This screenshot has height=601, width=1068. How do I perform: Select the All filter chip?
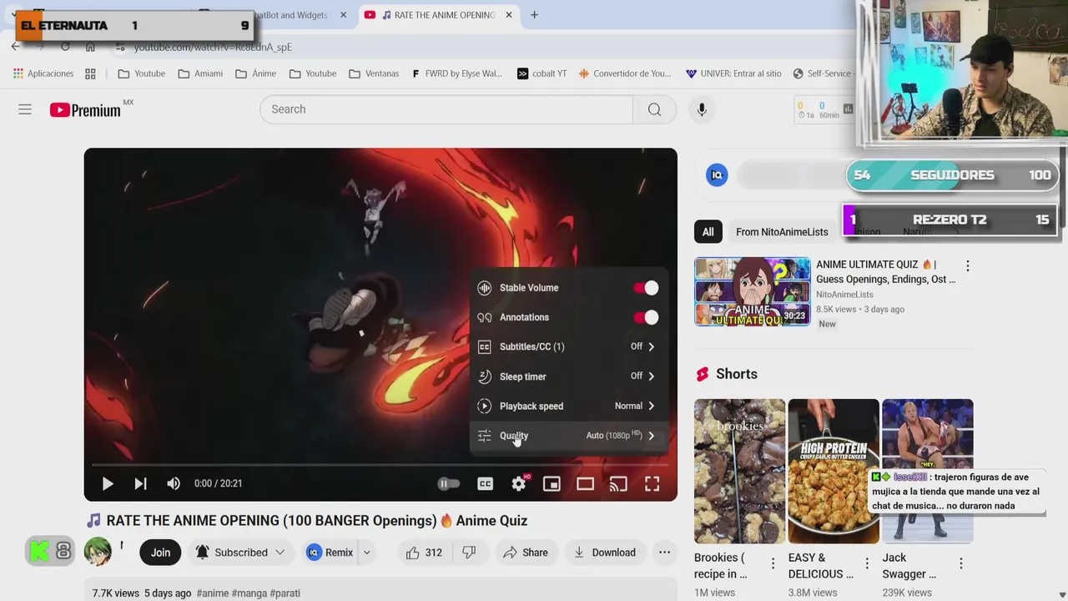(708, 232)
